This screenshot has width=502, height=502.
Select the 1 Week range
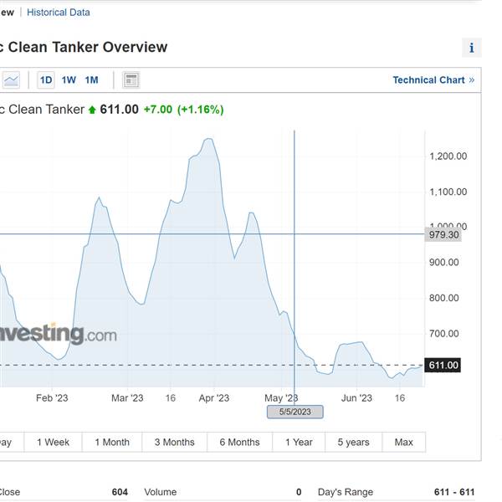(x=54, y=442)
